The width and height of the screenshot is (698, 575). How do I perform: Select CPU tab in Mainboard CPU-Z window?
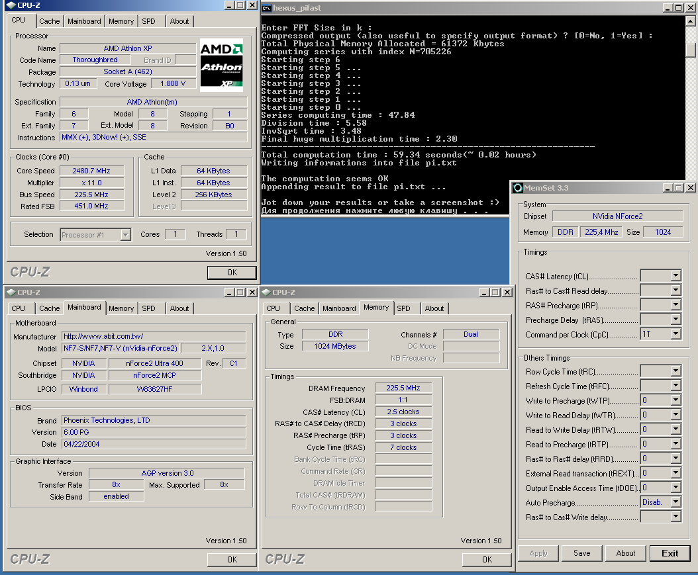(19, 308)
